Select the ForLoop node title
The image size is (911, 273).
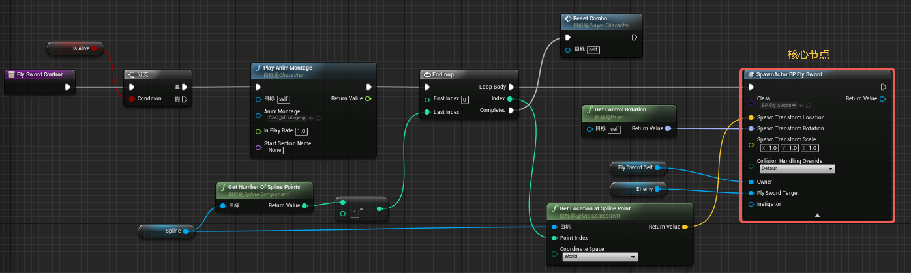click(x=443, y=74)
